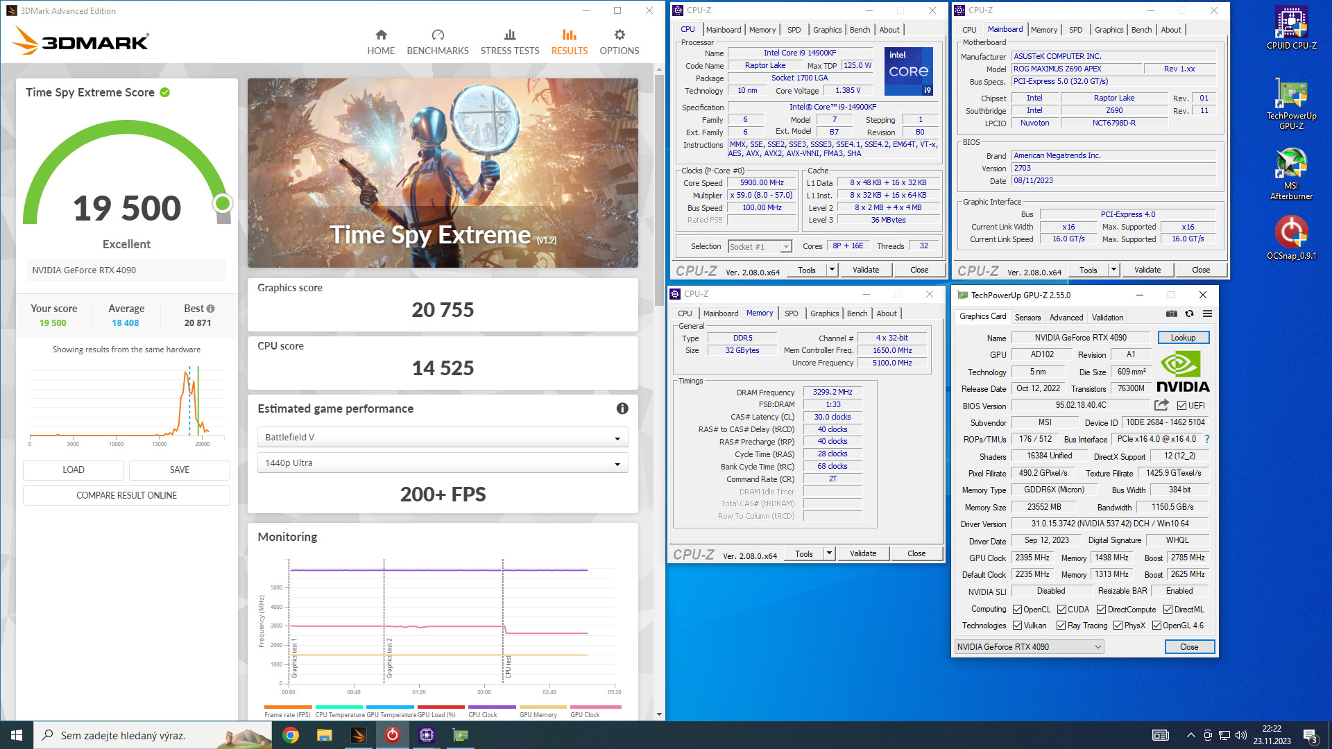
Task: Click the BIOS export share icon in GPU-Z
Action: [1162, 405]
